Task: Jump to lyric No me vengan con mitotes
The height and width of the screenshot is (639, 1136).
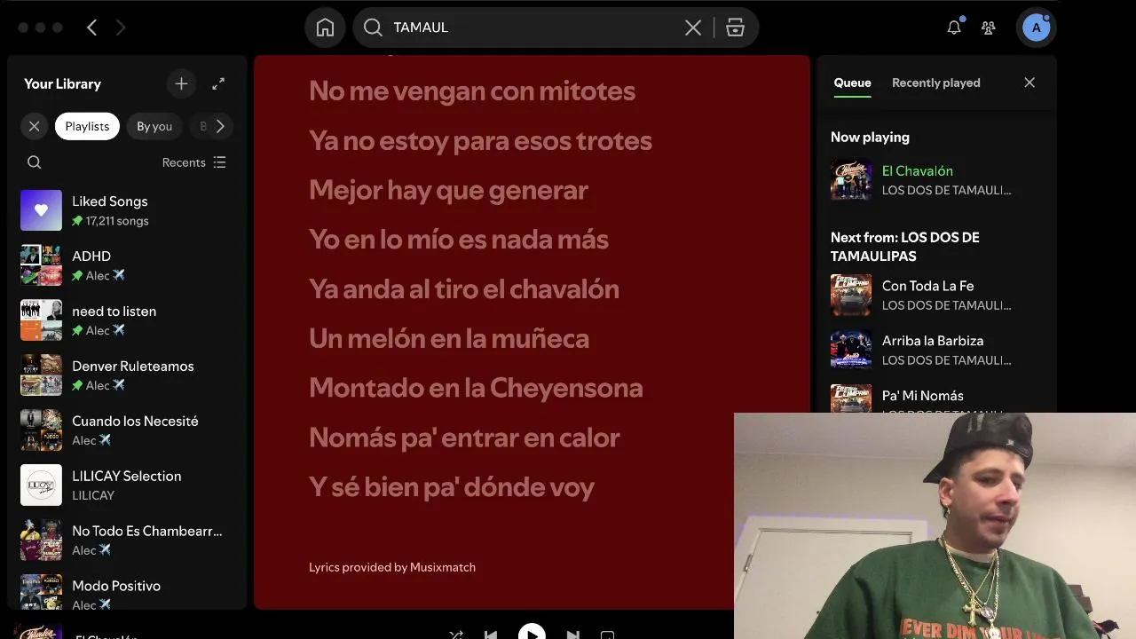Action: [472, 91]
